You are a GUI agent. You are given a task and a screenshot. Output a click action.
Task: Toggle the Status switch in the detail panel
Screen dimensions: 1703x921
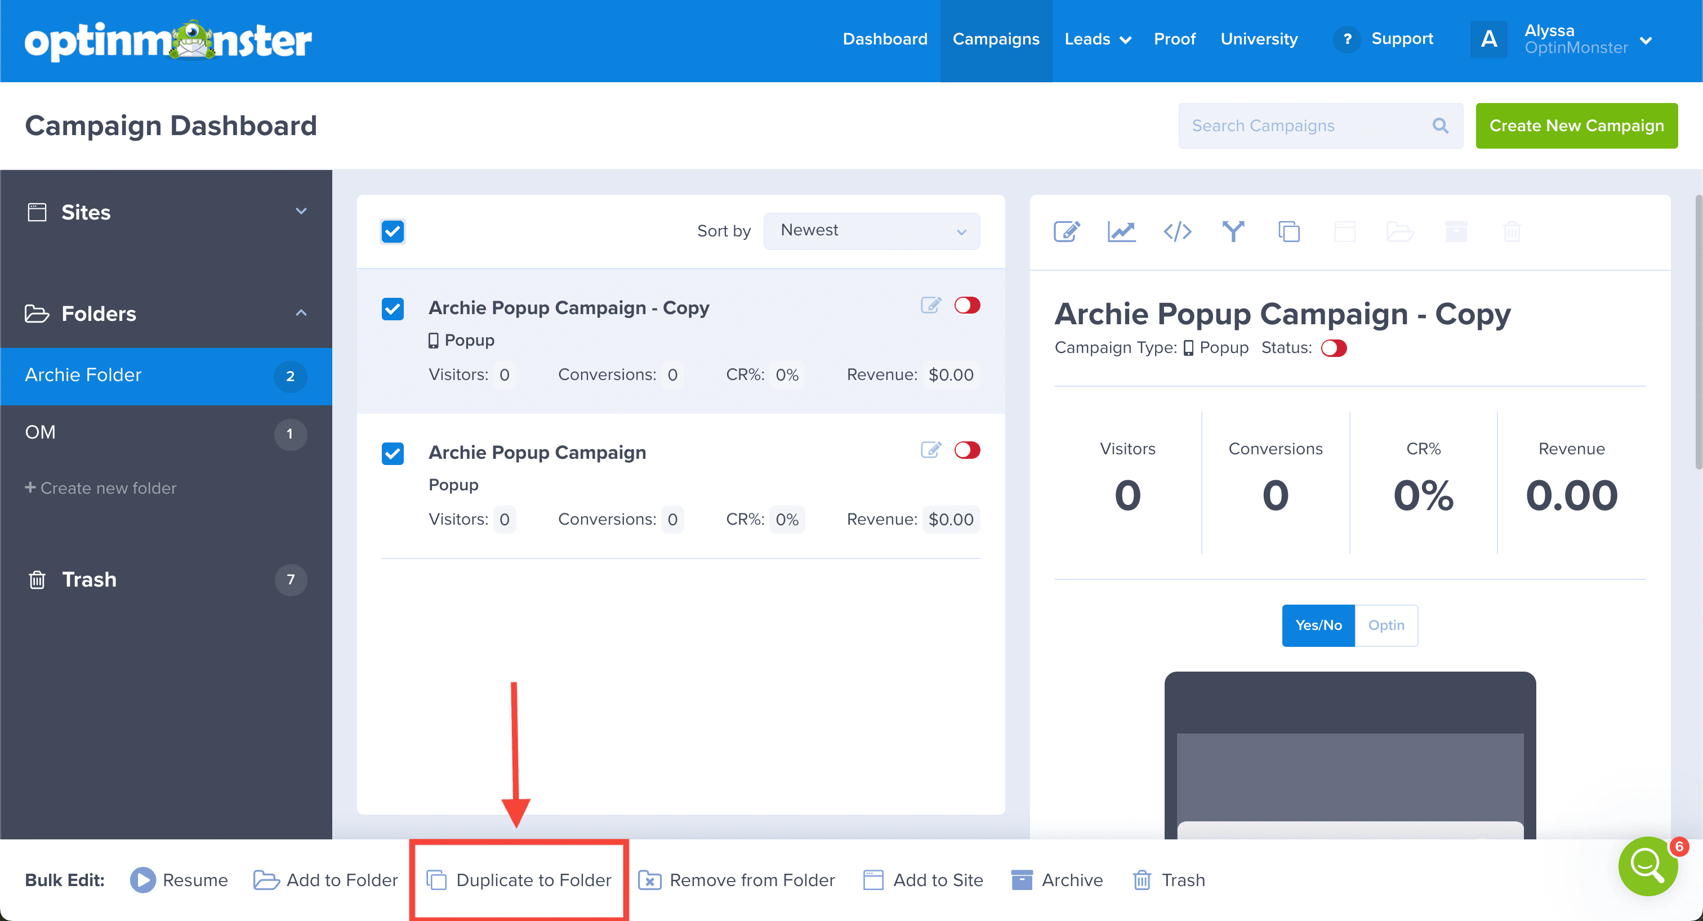coord(1334,348)
